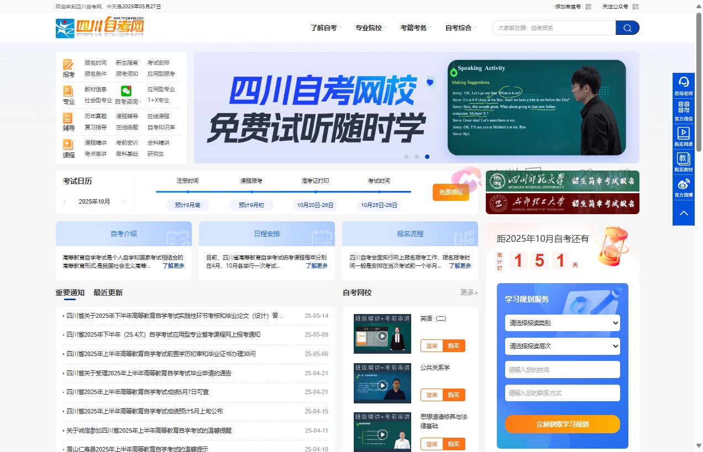Select the third carousel dot indicator
The image size is (703, 452).
pyautogui.click(x=427, y=157)
